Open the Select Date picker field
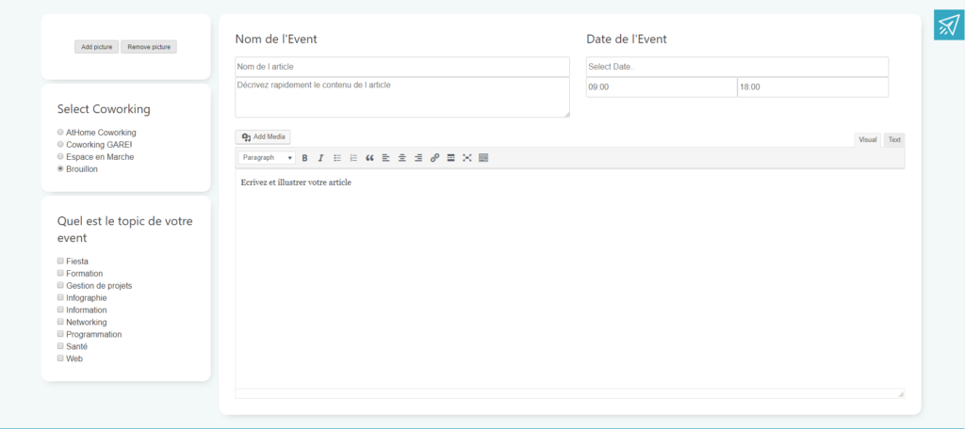Image resolution: width=965 pixels, height=429 pixels. [737, 67]
